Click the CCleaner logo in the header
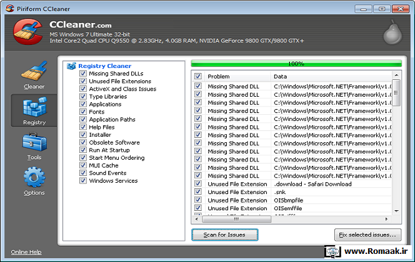415x262 pixels. pyautogui.click(x=27, y=31)
